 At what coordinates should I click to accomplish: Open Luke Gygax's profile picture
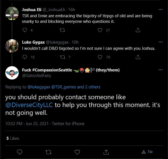(x=12, y=46)
